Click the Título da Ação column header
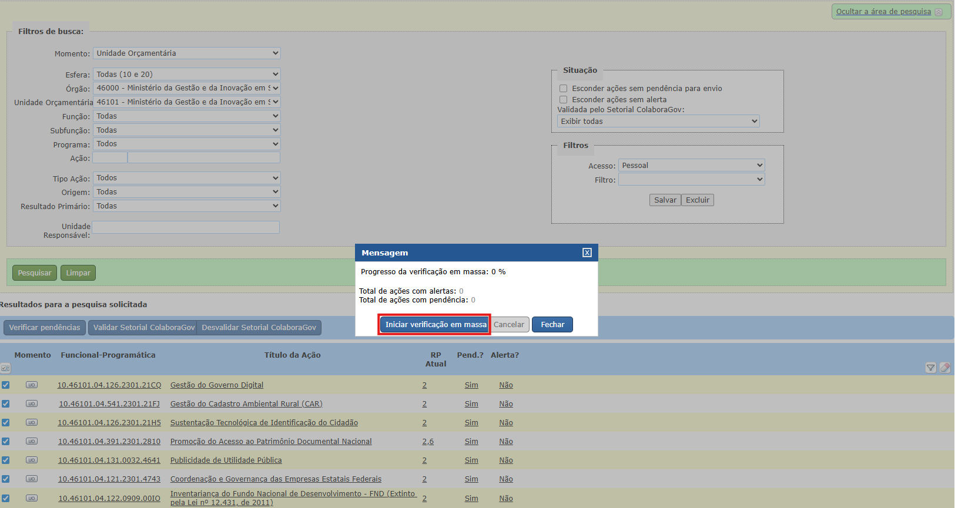This screenshot has height=508, width=958. (x=292, y=355)
